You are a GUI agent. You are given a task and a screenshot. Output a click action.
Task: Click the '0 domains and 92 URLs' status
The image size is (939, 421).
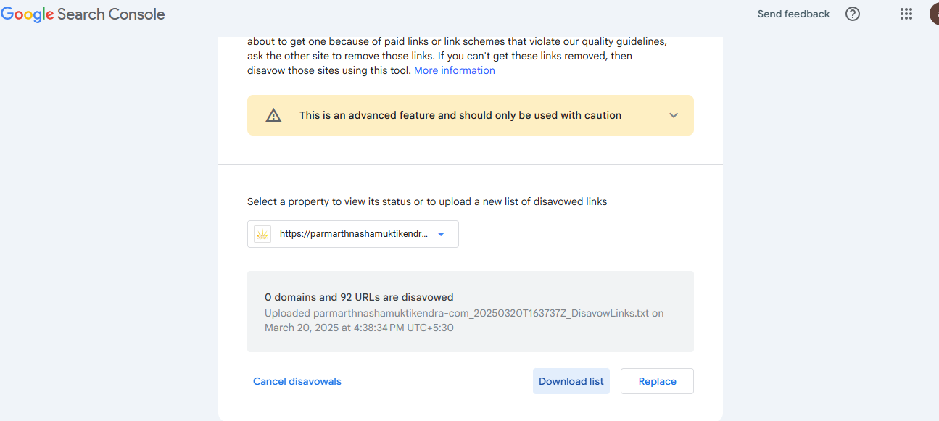pyautogui.click(x=359, y=297)
